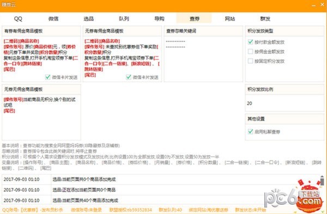Minimize the 赚推云 window
327x214 pixels.
click(x=313, y=5)
